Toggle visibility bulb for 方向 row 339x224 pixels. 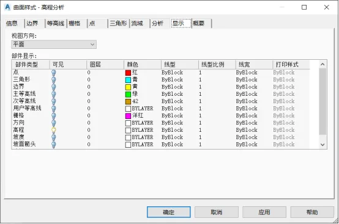(x=54, y=123)
